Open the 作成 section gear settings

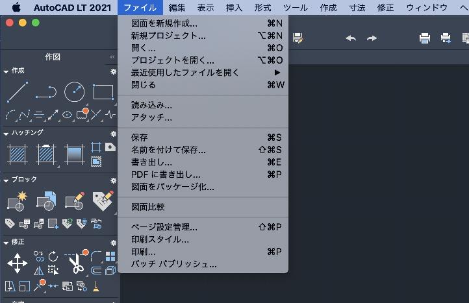coord(114,71)
